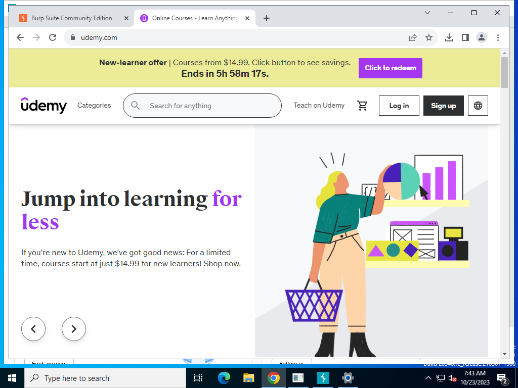The image size is (518, 388).
Task: Open the taskbar clock showing 7:43 AM
Action: pyautogui.click(x=474, y=378)
